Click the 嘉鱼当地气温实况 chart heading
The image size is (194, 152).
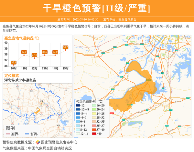[21, 38]
